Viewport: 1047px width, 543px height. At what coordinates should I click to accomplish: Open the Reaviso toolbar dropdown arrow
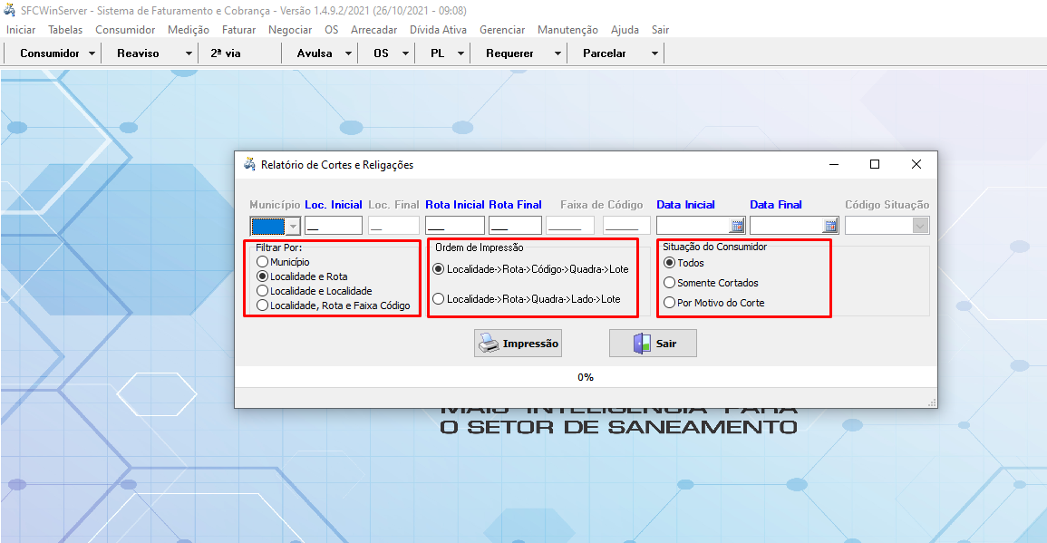tap(189, 53)
